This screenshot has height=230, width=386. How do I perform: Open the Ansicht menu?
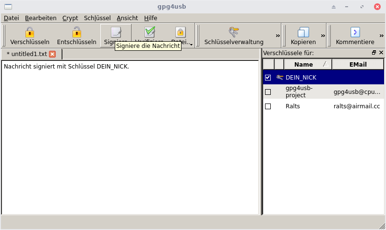coord(127,18)
